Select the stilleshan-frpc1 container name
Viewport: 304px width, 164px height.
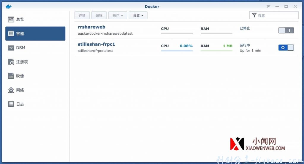point(96,44)
